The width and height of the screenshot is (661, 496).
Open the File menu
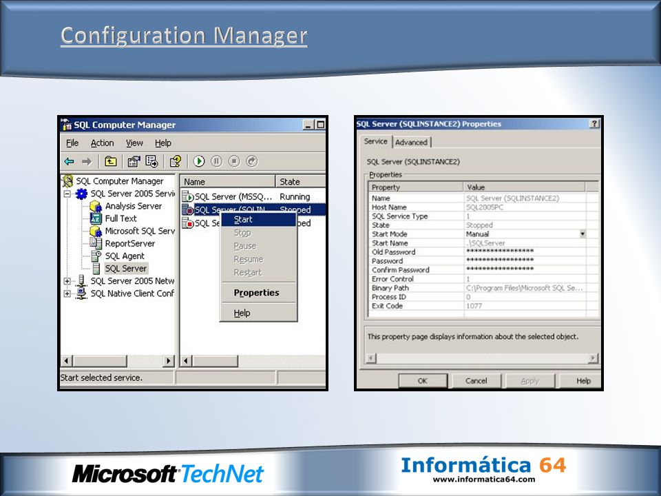(72, 143)
